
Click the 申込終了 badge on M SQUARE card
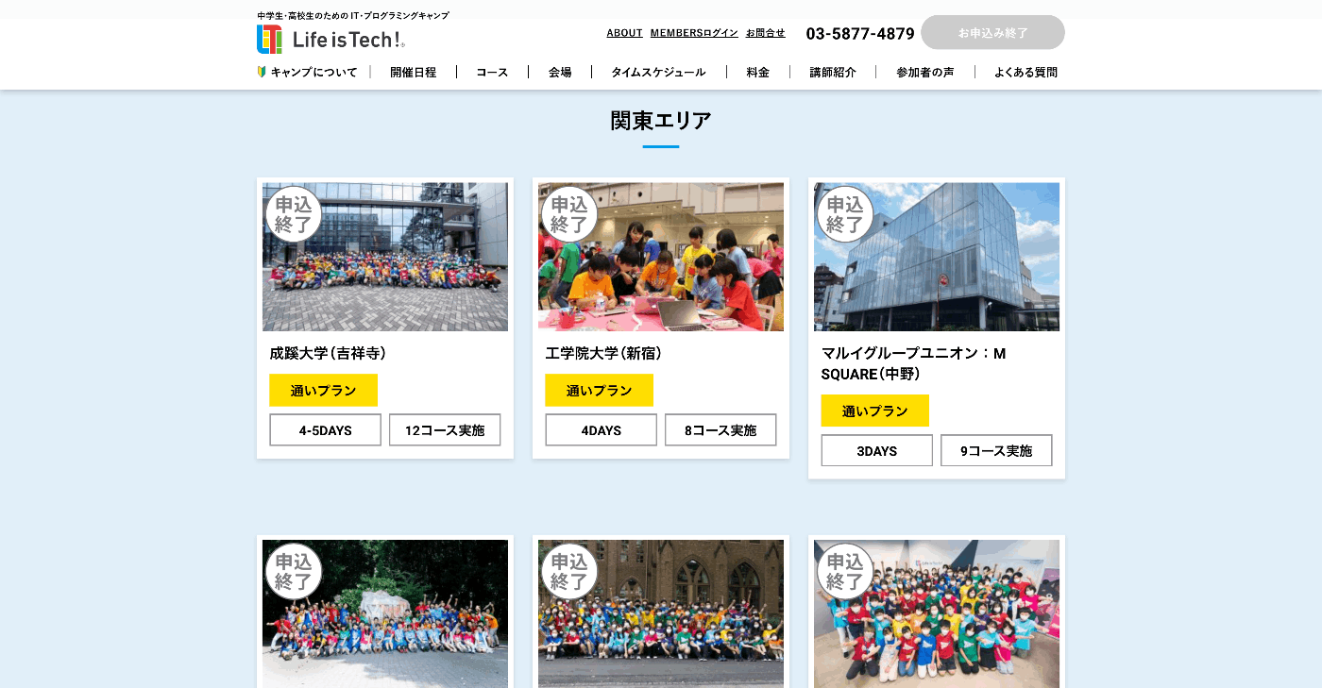click(x=845, y=214)
